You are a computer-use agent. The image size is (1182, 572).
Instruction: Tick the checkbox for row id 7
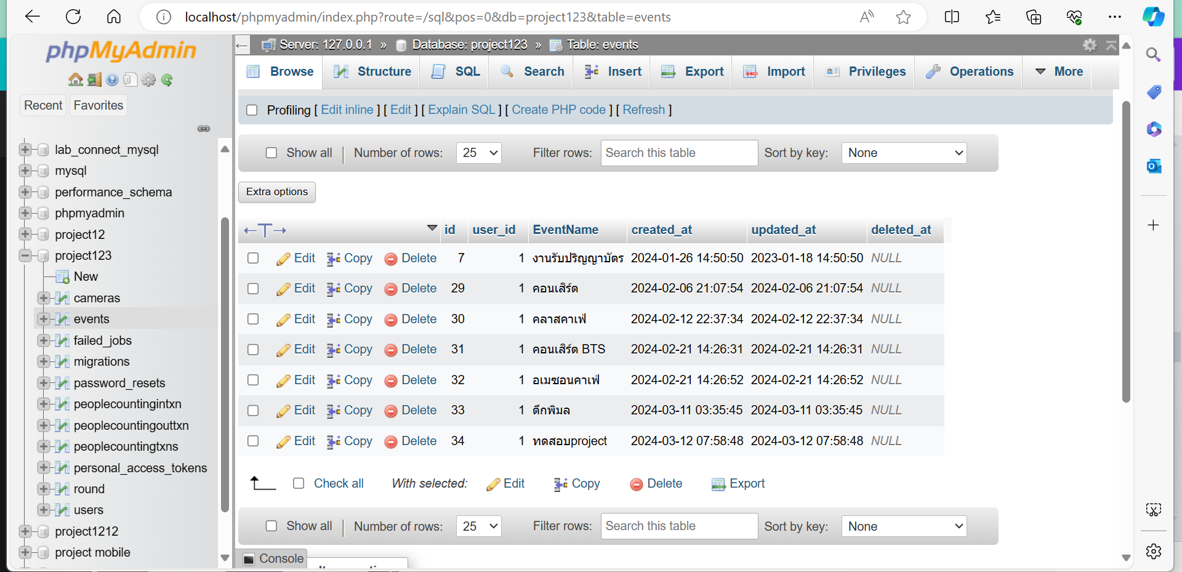click(x=253, y=258)
